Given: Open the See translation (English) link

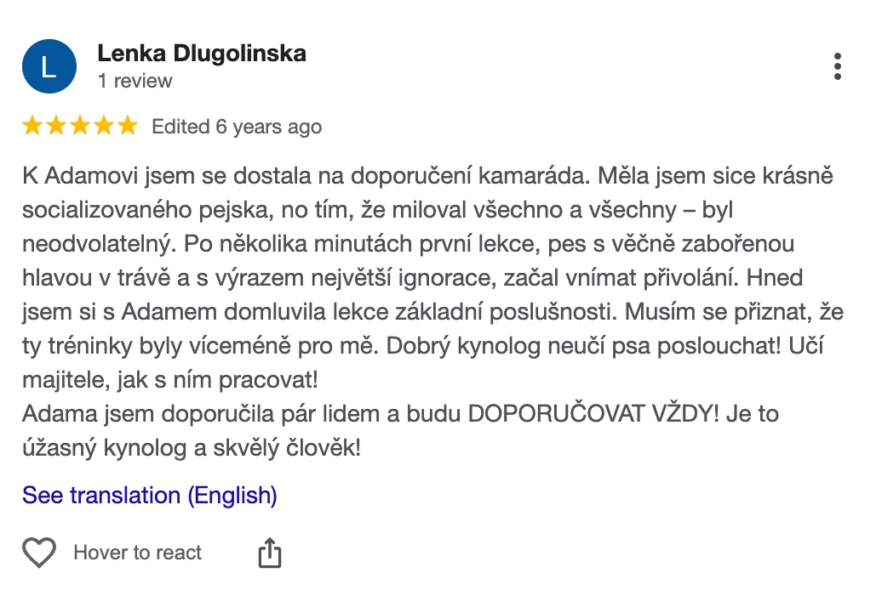Looking at the screenshot, I should 150,496.
